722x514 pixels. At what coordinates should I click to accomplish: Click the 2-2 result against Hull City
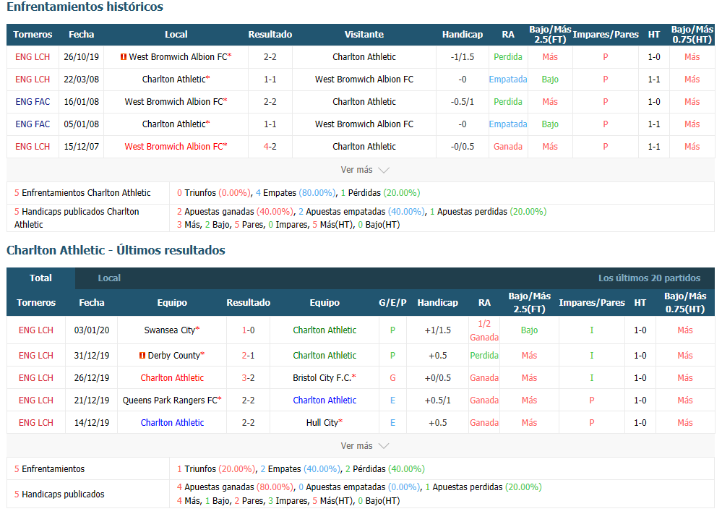248,423
